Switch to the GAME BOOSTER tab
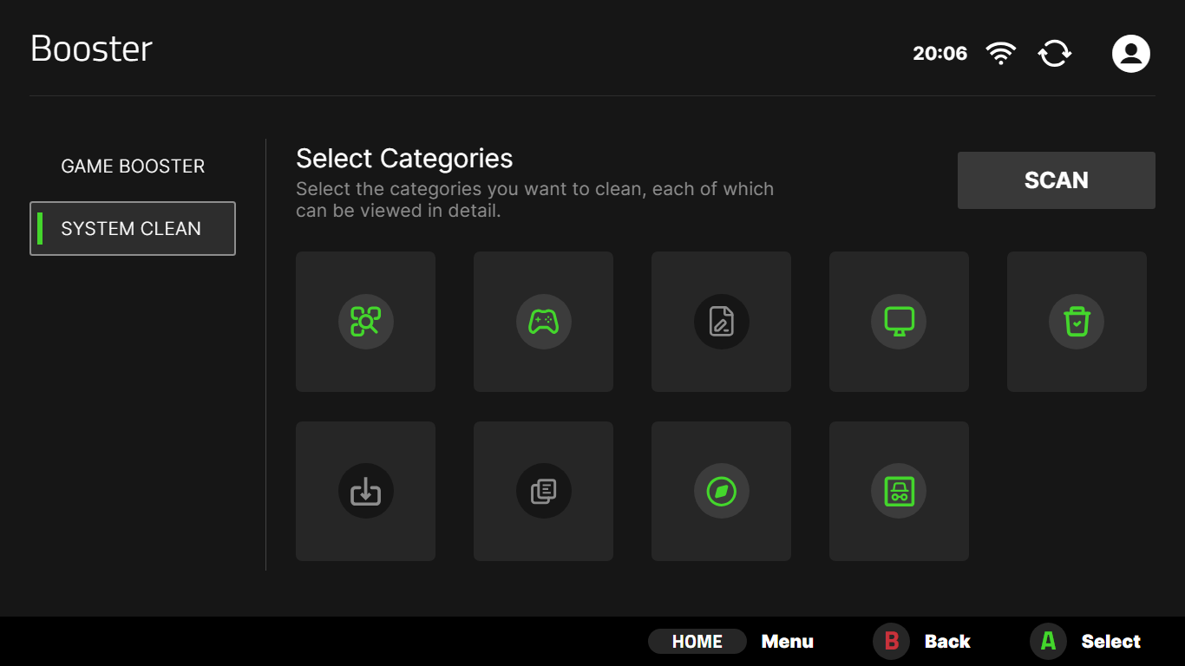 click(133, 166)
